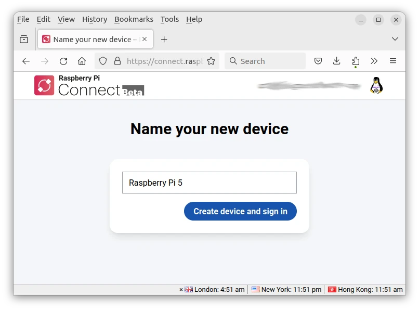Open the Help menu
The image size is (419, 310).
194,19
